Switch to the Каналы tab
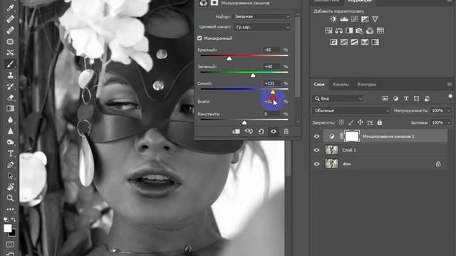Screen dimensions: 456x256 coord(341,84)
